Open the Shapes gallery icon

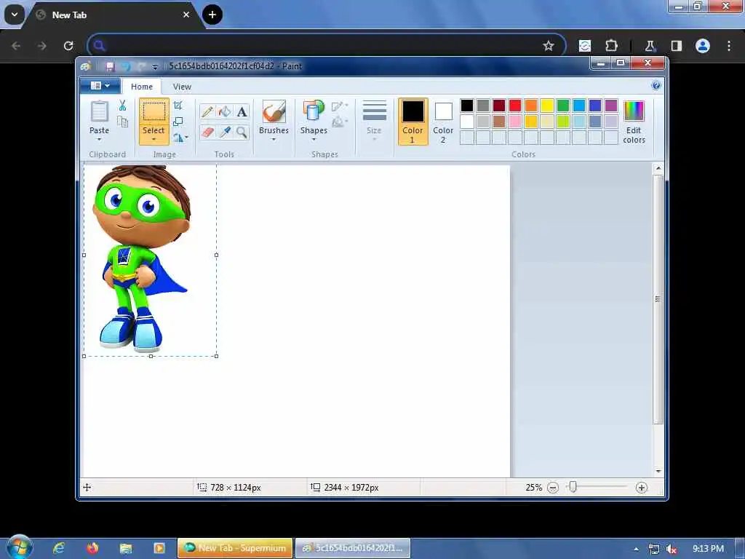point(314,112)
